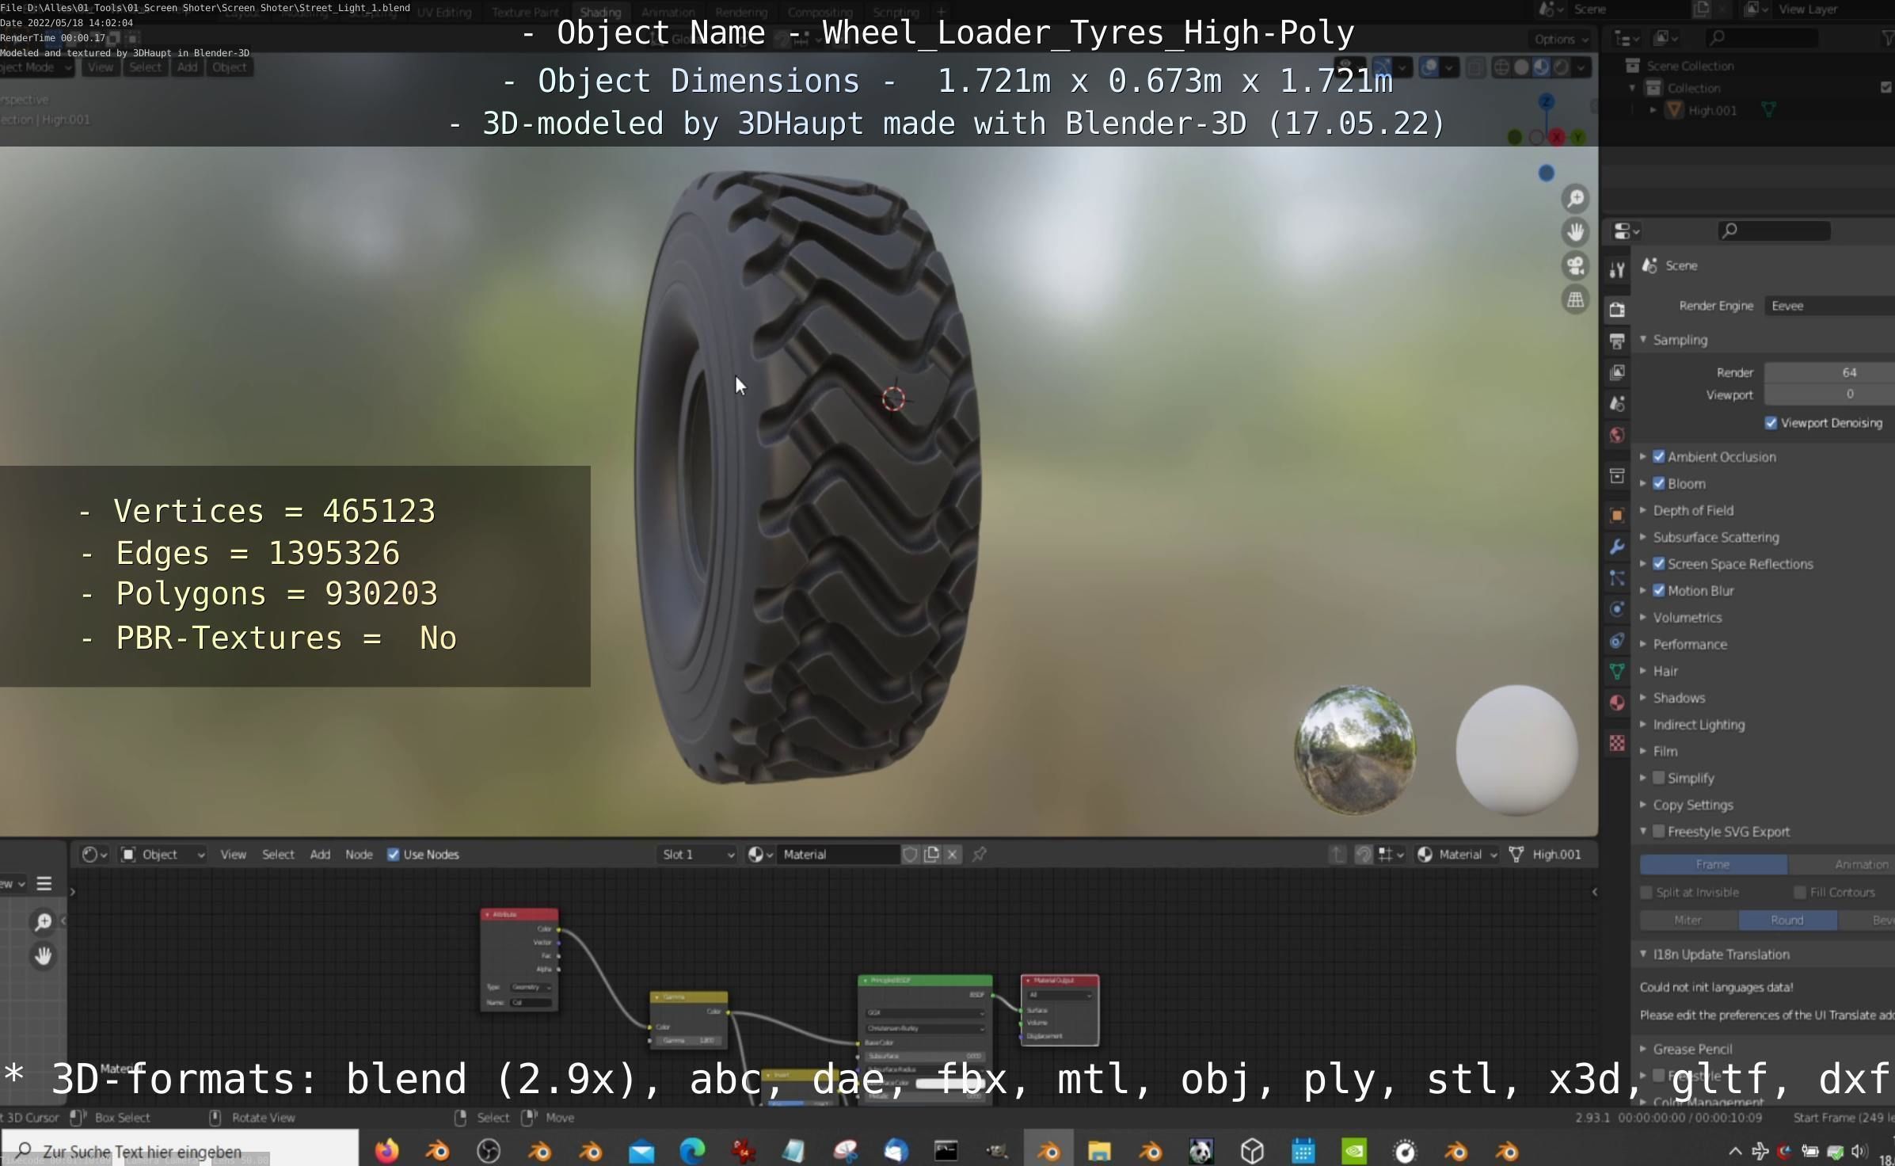Open the Modifier properties wrench icon
1895x1166 pixels.
pos(1617,547)
